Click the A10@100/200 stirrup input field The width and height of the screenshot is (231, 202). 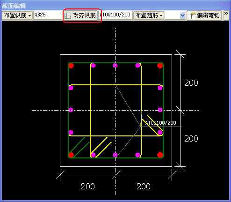(115, 15)
